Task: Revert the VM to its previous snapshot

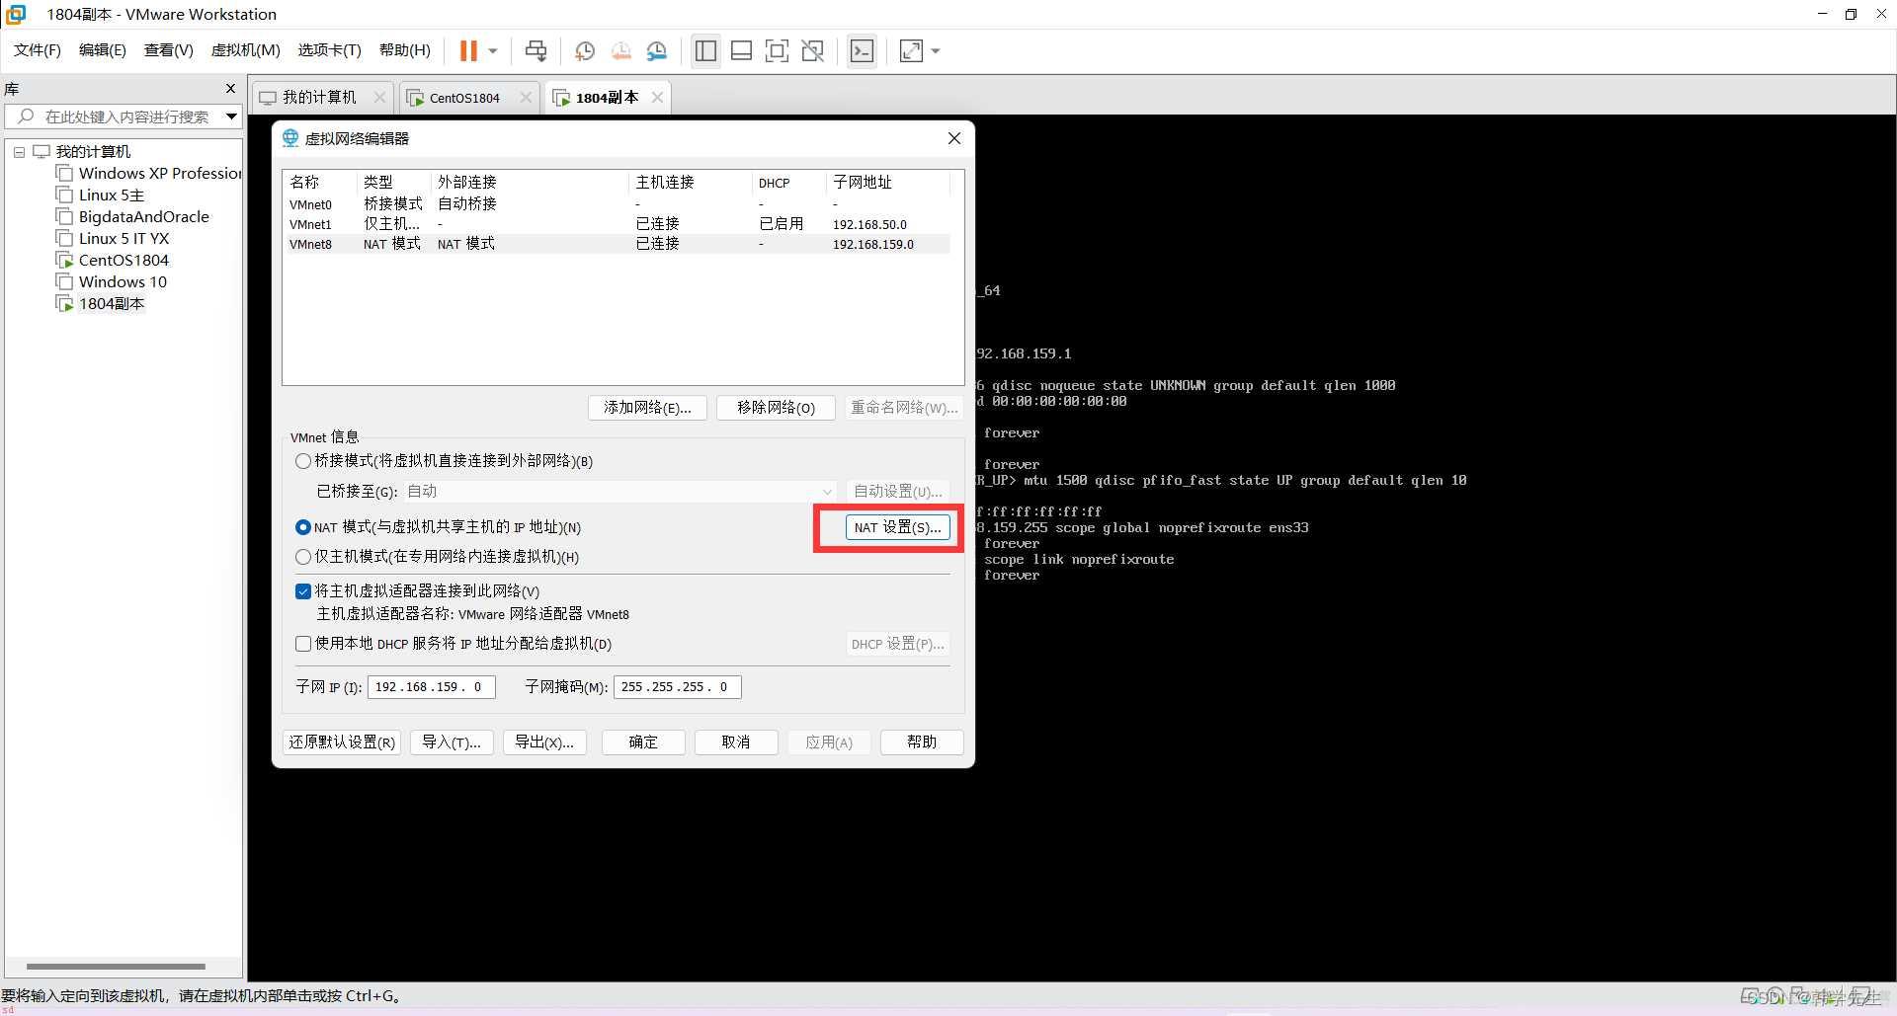Action: [x=620, y=50]
